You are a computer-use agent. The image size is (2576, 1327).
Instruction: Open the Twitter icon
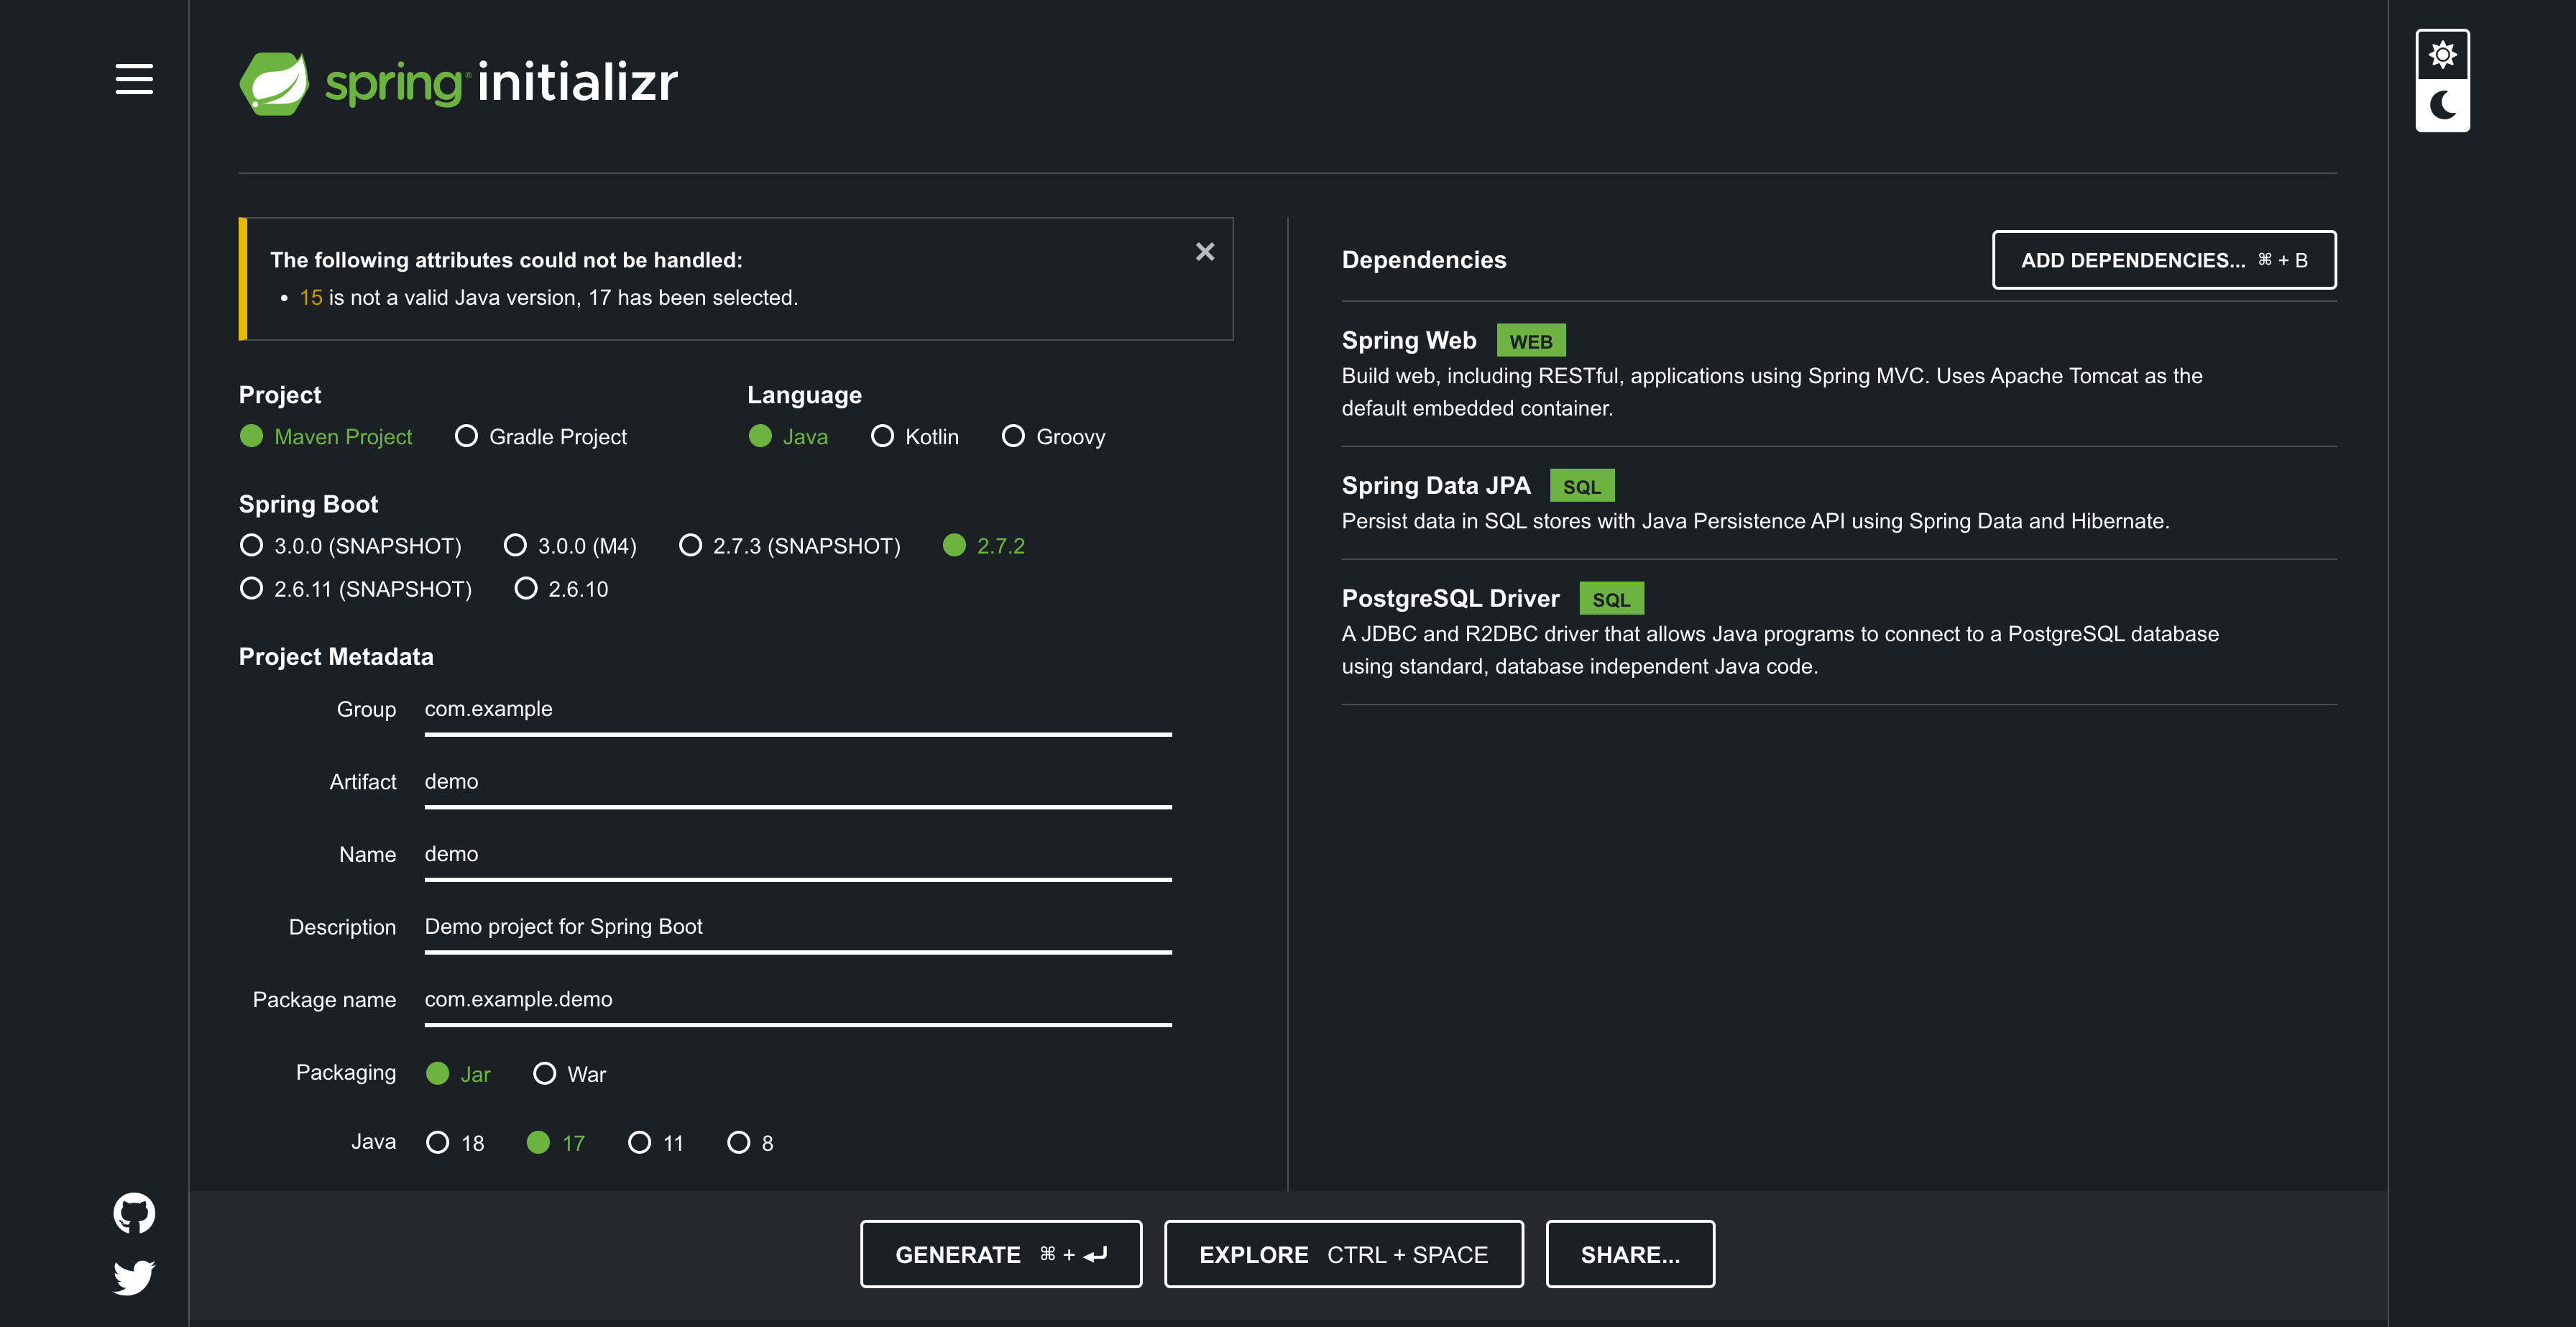133,1277
